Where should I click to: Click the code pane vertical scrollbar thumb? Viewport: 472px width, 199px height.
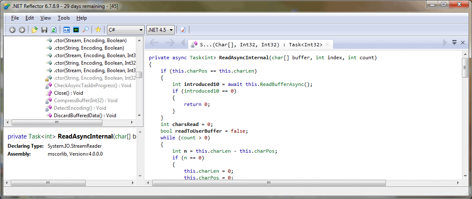click(x=464, y=68)
